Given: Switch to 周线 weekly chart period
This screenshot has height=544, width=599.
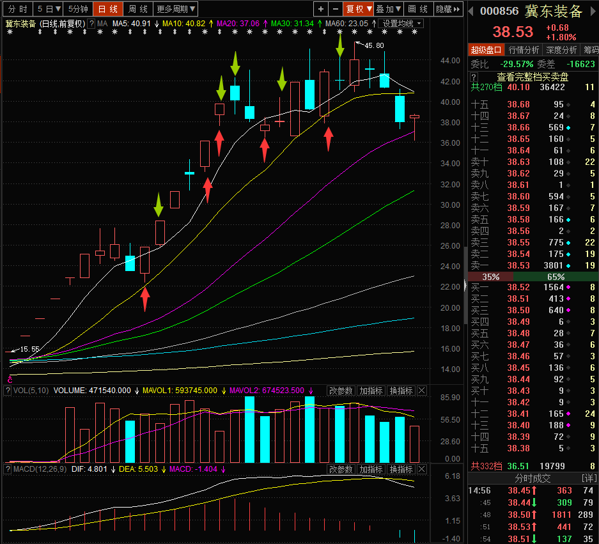Looking at the screenshot, I should pos(138,9).
